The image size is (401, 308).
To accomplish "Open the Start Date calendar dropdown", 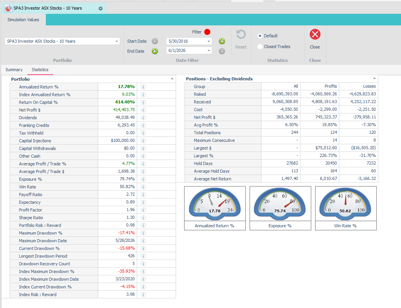I will tap(209, 41).
